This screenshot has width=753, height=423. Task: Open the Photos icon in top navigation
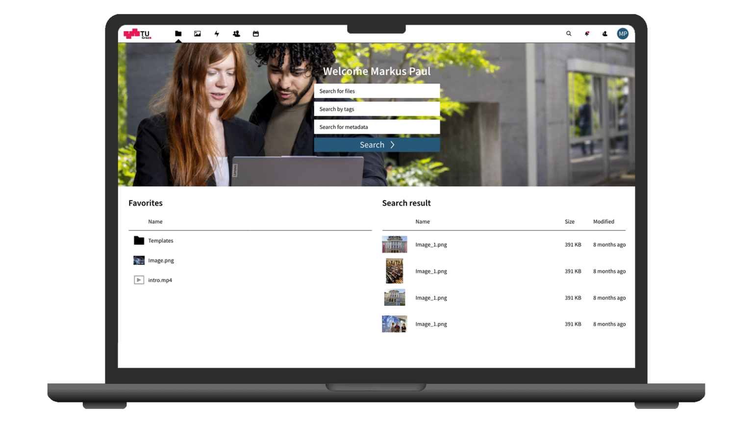tap(198, 34)
